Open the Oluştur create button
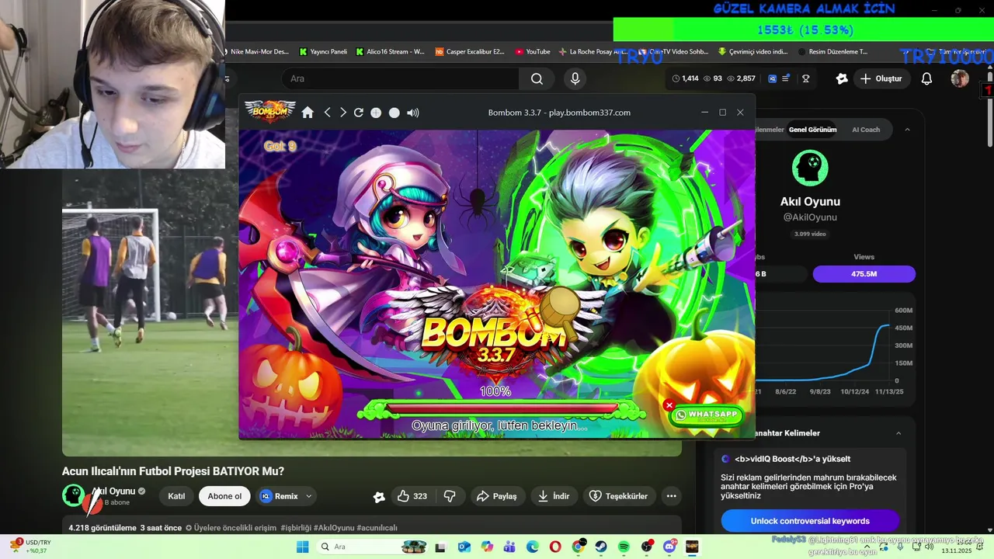Viewport: 994px width, 559px height. point(881,78)
